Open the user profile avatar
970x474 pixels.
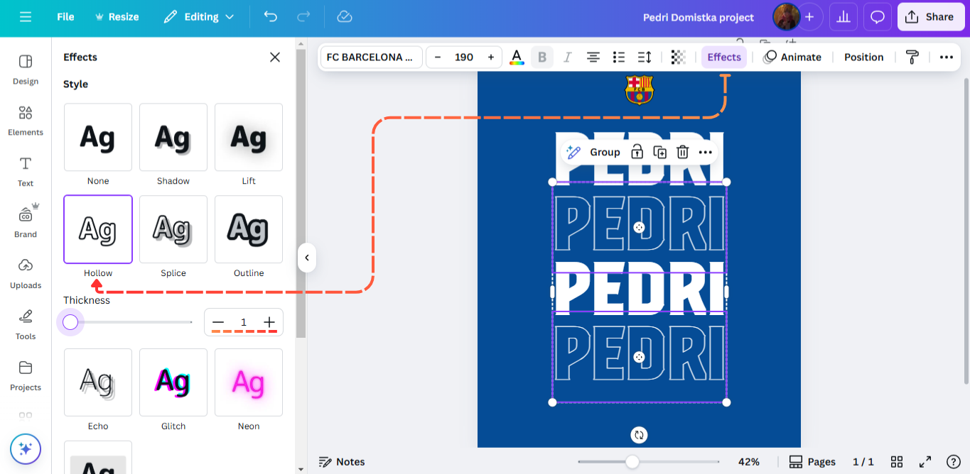[x=787, y=16]
